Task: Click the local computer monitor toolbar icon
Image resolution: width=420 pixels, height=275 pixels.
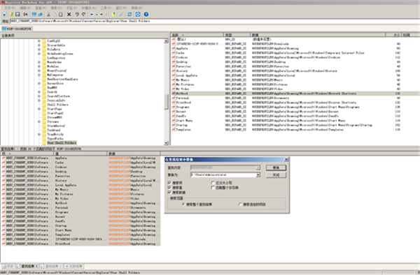Action: pos(34,15)
